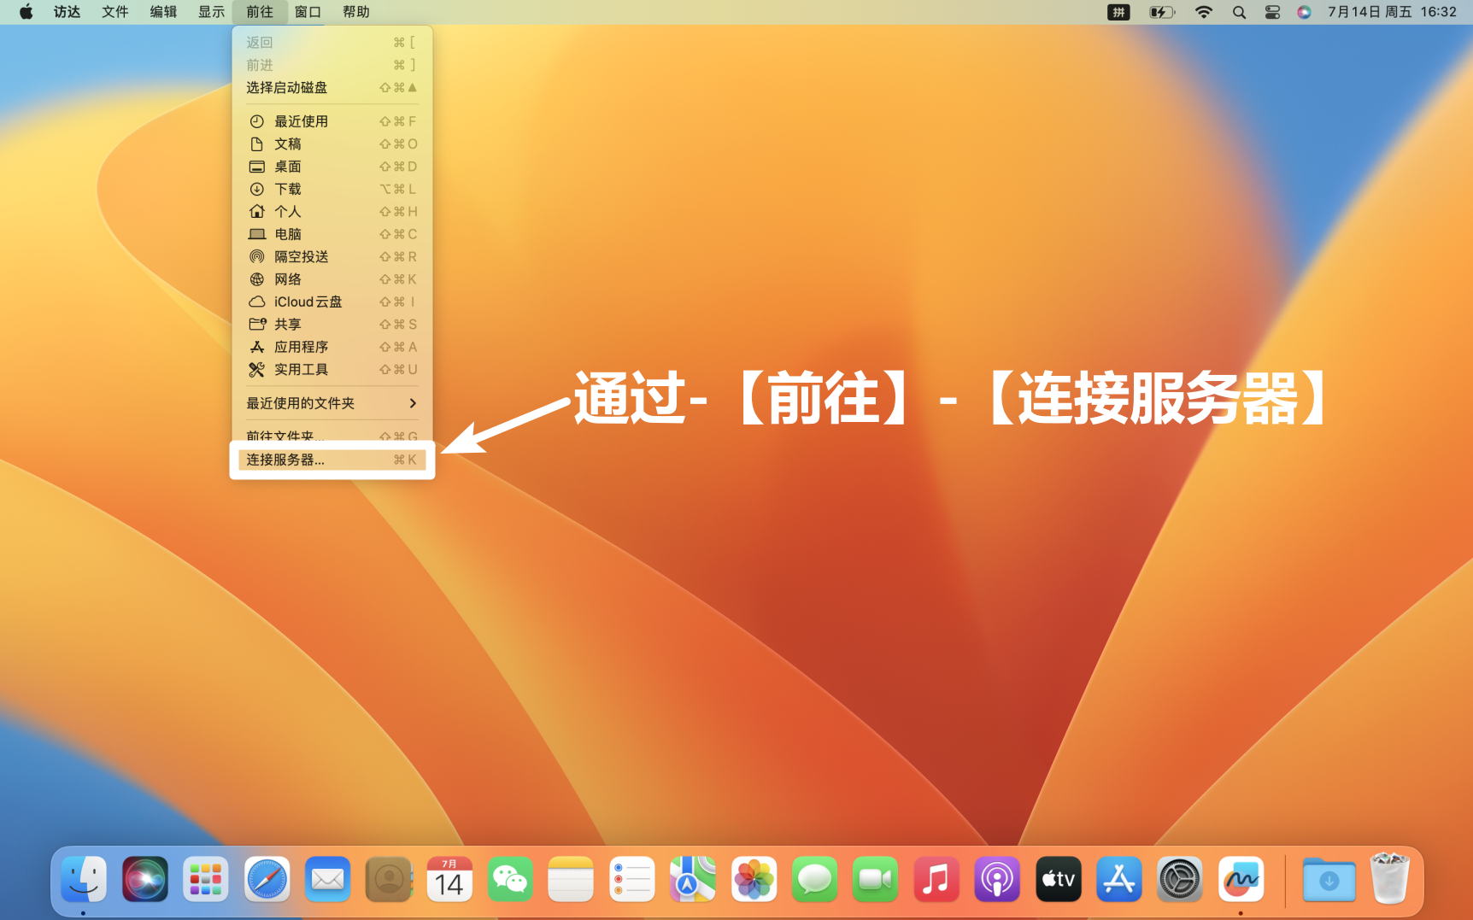Open 共享 from the menu

coord(332,325)
